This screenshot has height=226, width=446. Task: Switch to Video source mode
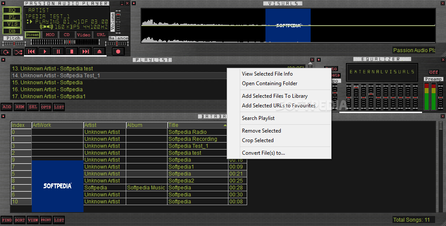(84, 35)
